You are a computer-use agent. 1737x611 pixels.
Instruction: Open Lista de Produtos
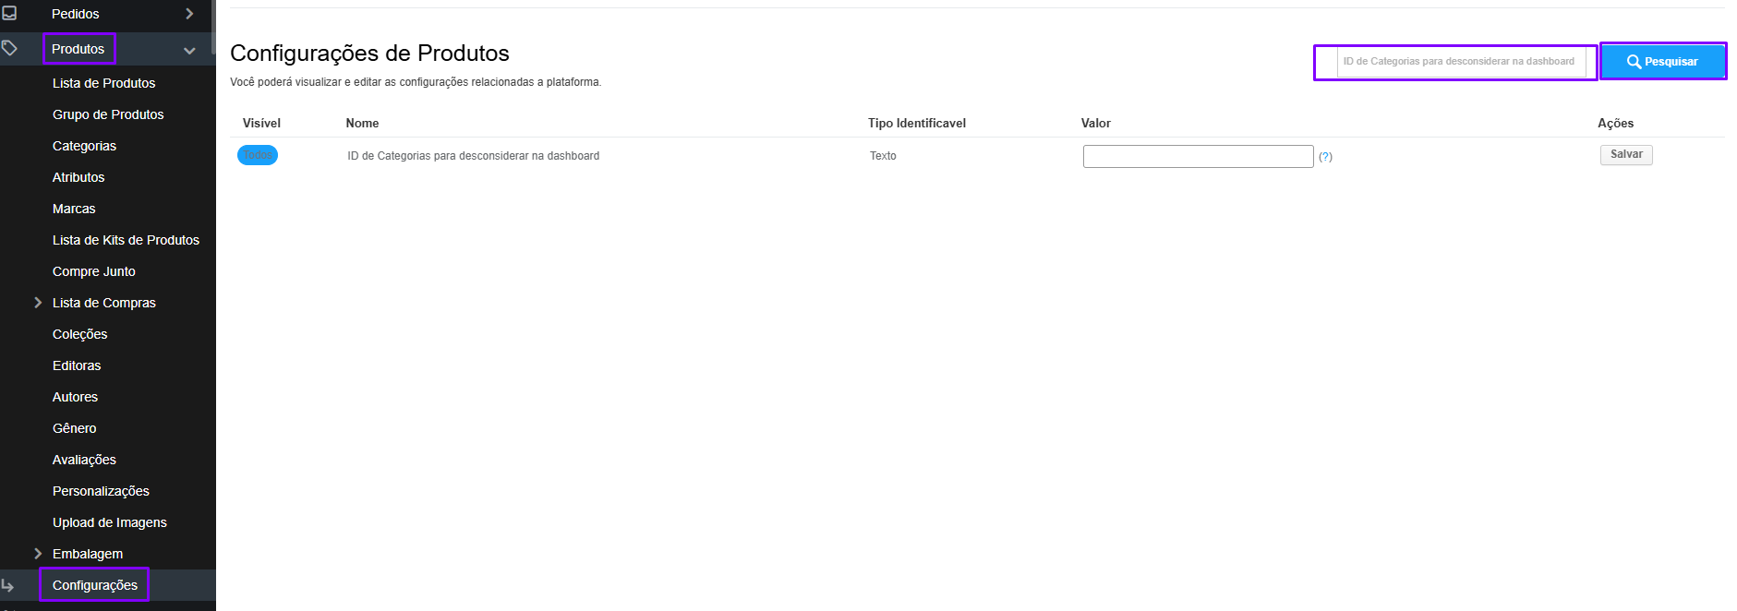click(x=103, y=83)
